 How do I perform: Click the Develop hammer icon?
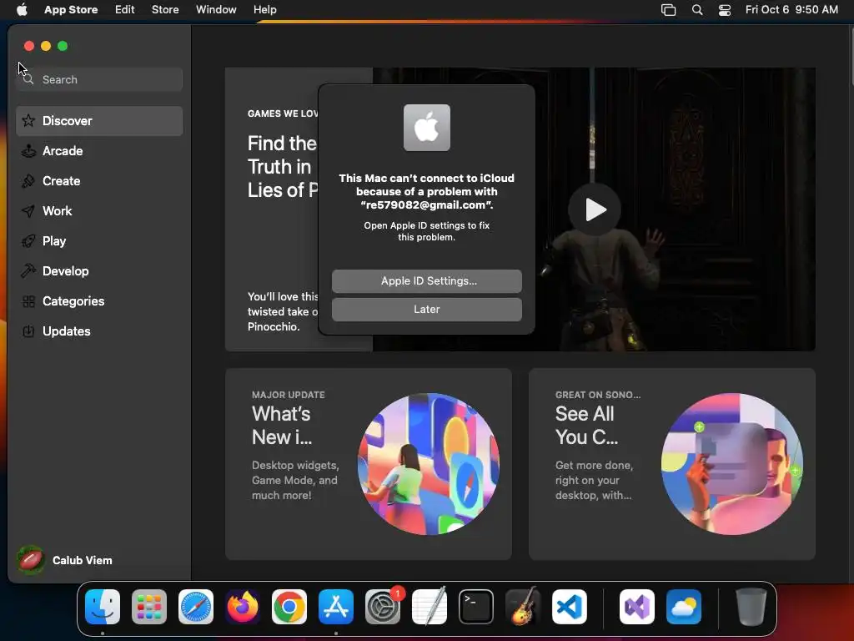click(x=28, y=271)
